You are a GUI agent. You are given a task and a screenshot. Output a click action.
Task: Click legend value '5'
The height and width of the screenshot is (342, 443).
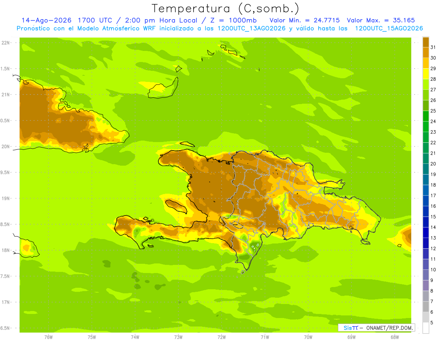click(432, 323)
